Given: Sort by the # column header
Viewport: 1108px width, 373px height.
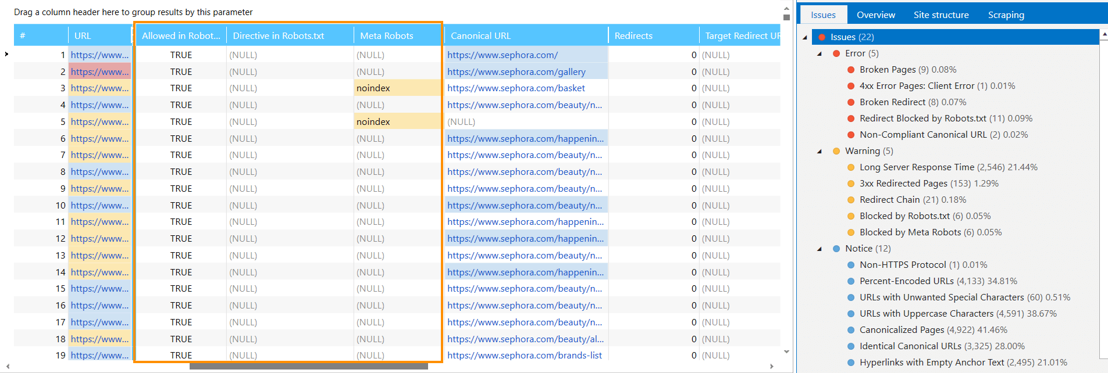Looking at the screenshot, I should point(41,35).
